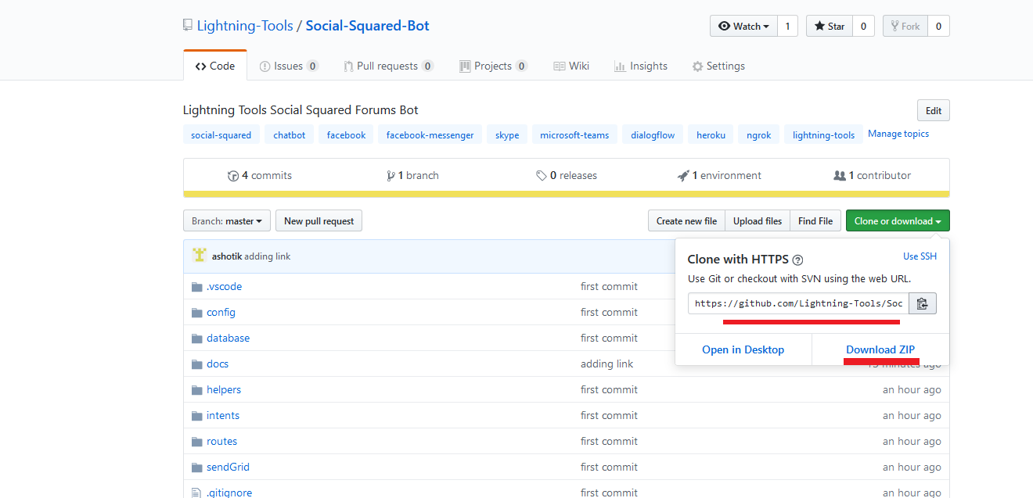Go to the Insights tab
Screen dimensions: 1033x498
641,66
